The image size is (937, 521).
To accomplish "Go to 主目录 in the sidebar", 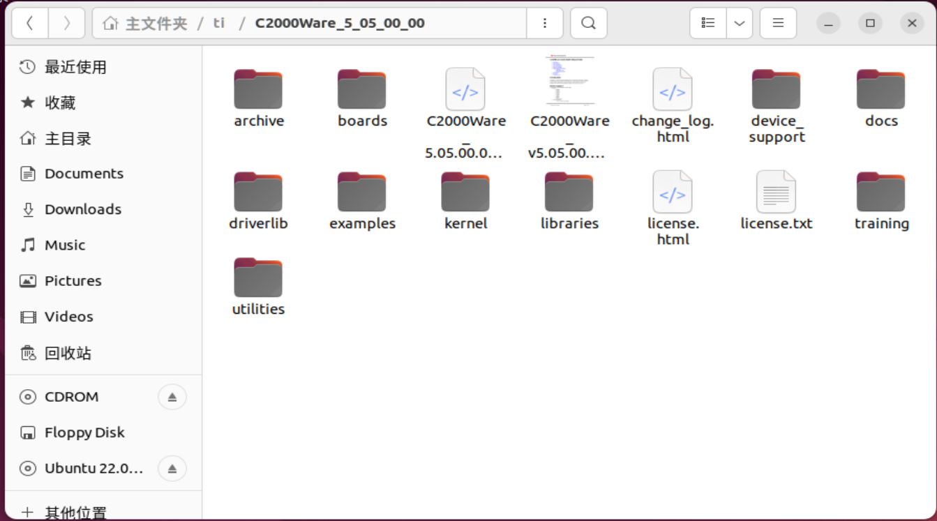I will coord(103,138).
